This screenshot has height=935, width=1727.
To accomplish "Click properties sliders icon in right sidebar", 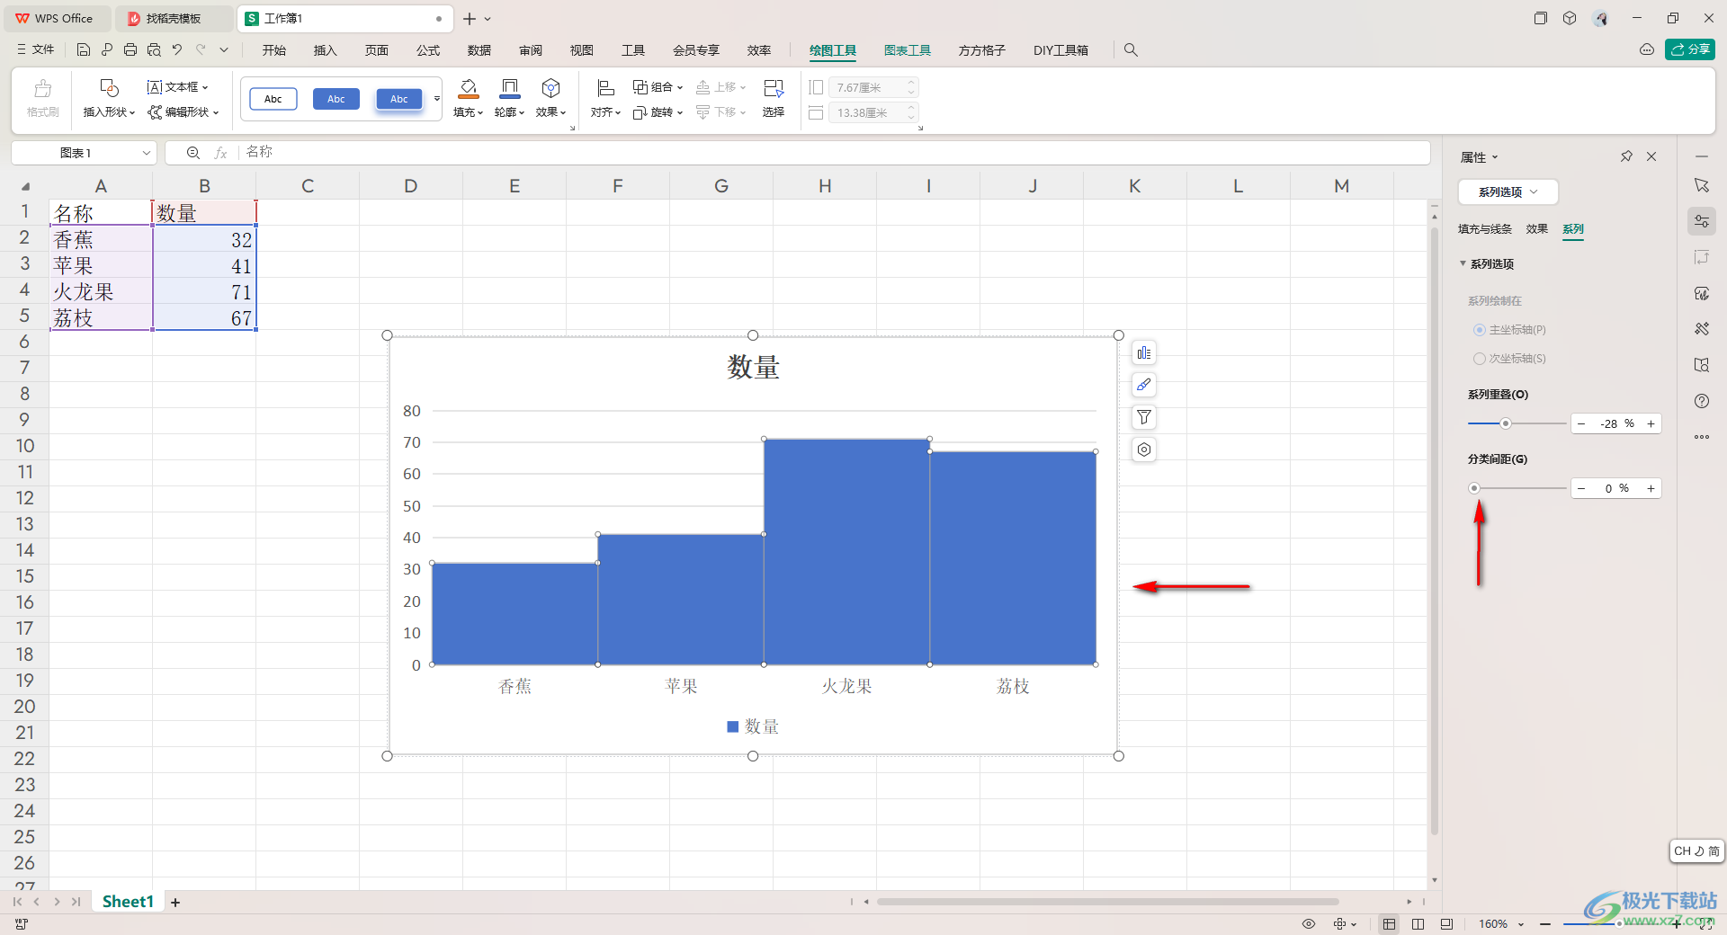I will pos(1702,221).
